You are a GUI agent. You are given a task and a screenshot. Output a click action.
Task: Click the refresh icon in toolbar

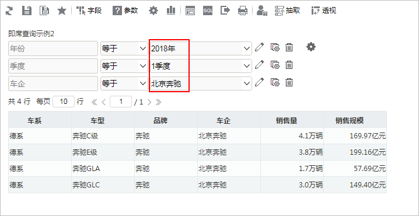click(x=9, y=11)
